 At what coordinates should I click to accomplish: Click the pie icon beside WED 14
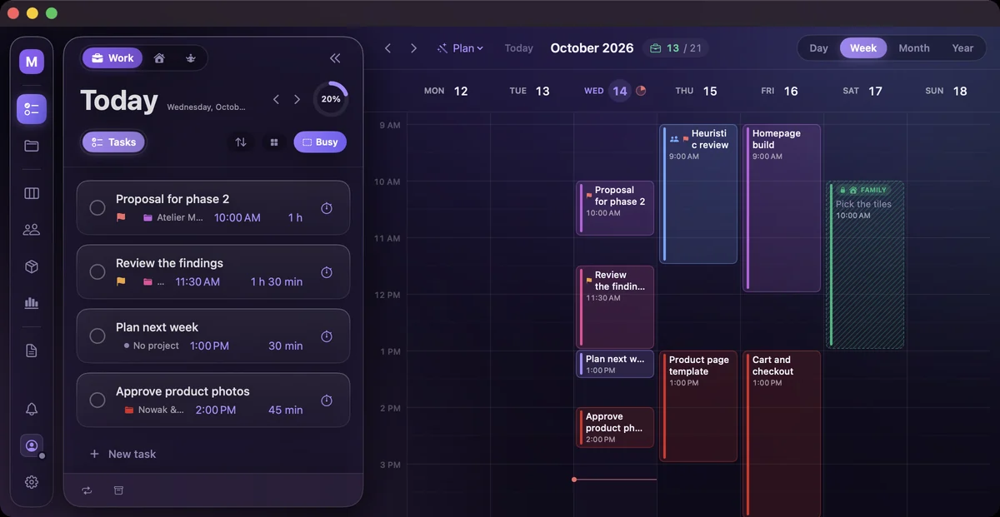tap(641, 91)
